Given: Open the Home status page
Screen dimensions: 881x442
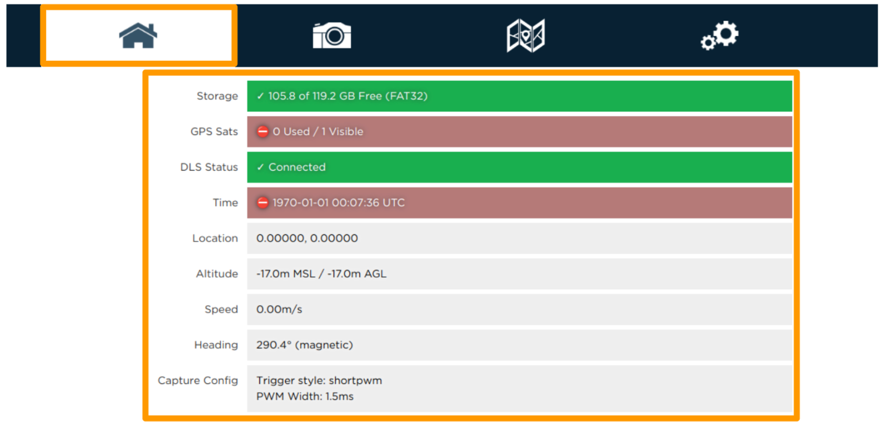Looking at the screenshot, I should click(x=138, y=36).
